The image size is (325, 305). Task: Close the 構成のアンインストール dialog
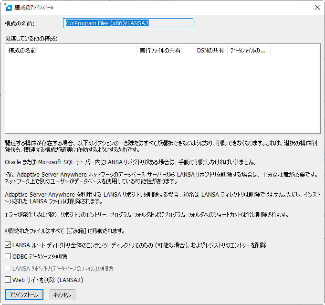(317, 7)
